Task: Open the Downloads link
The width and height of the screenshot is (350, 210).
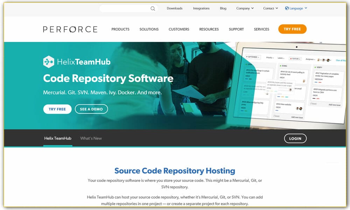Action: (174, 8)
